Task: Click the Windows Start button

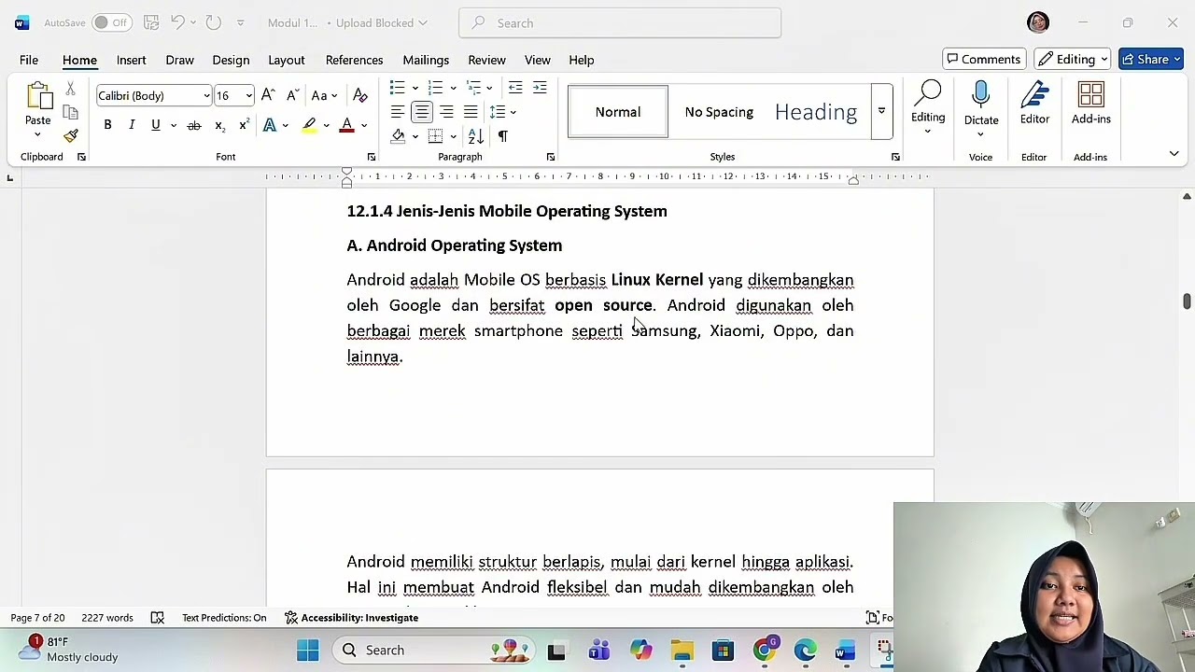Action: (x=308, y=651)
